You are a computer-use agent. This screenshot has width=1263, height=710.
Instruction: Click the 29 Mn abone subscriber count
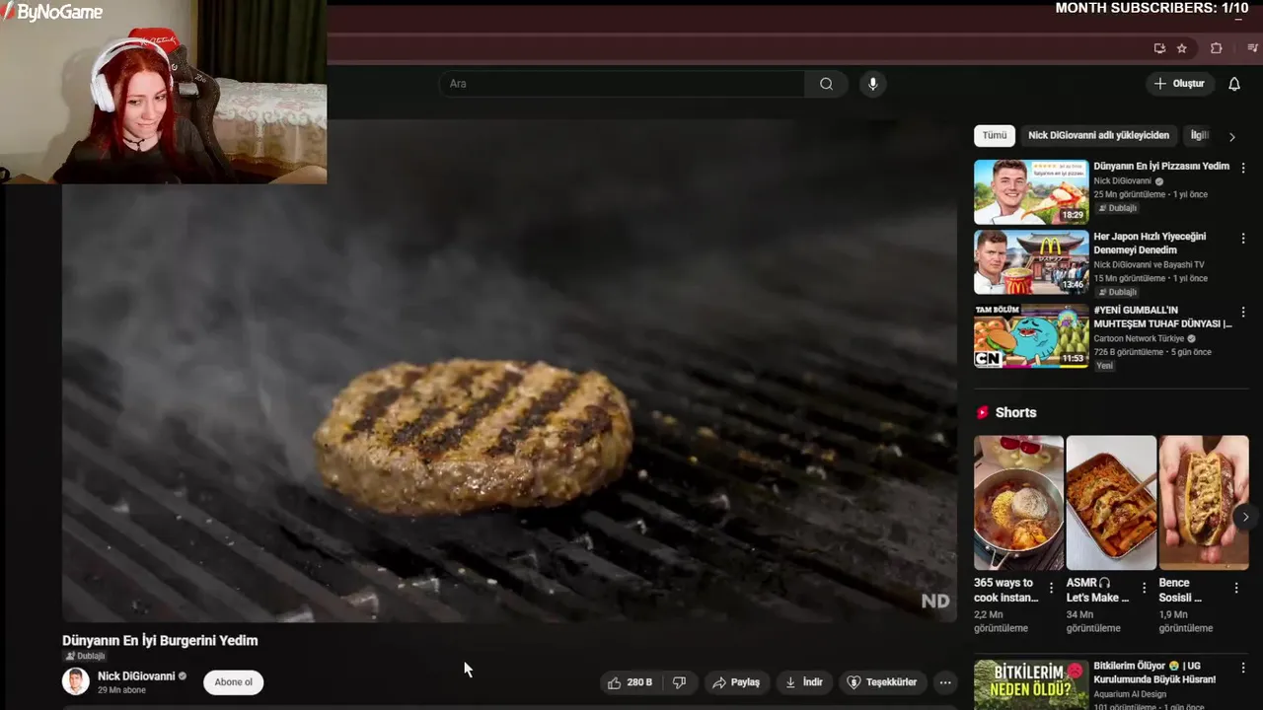click(121, 690)
